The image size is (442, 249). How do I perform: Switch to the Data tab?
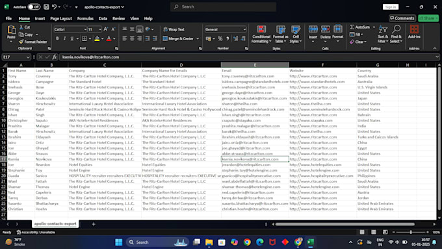103,18
